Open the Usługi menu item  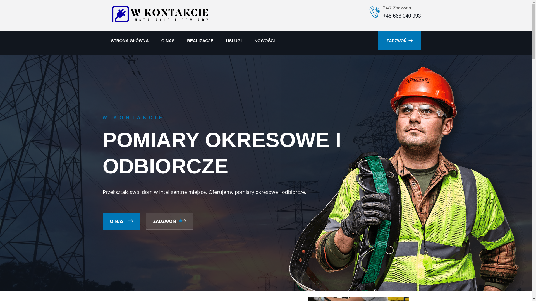pos(234,41)
